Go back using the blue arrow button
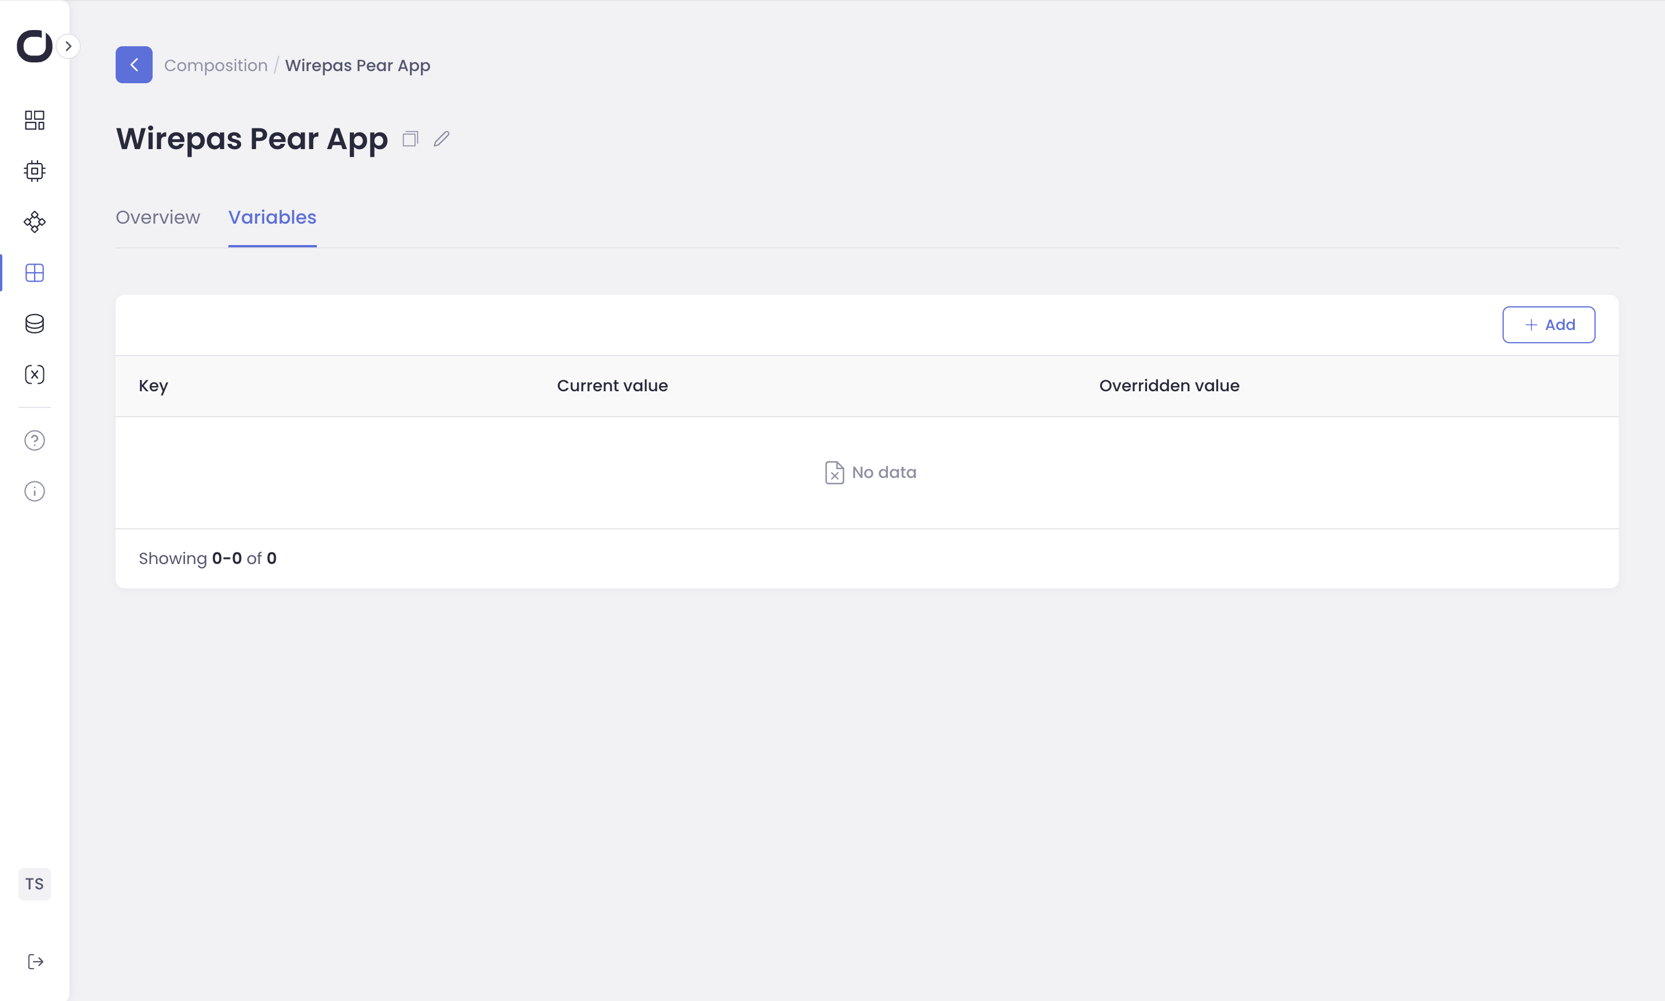Screen dimensions: 1665x1001 134,65
